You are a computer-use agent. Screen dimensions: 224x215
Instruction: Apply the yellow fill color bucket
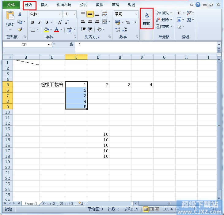click(x=46, y=30)
